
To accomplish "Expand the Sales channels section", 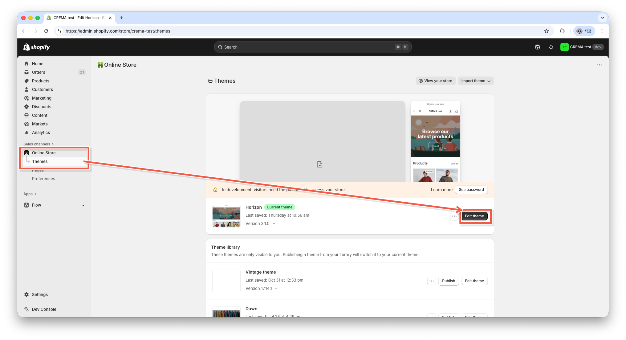I will click(x=39, y=144).
